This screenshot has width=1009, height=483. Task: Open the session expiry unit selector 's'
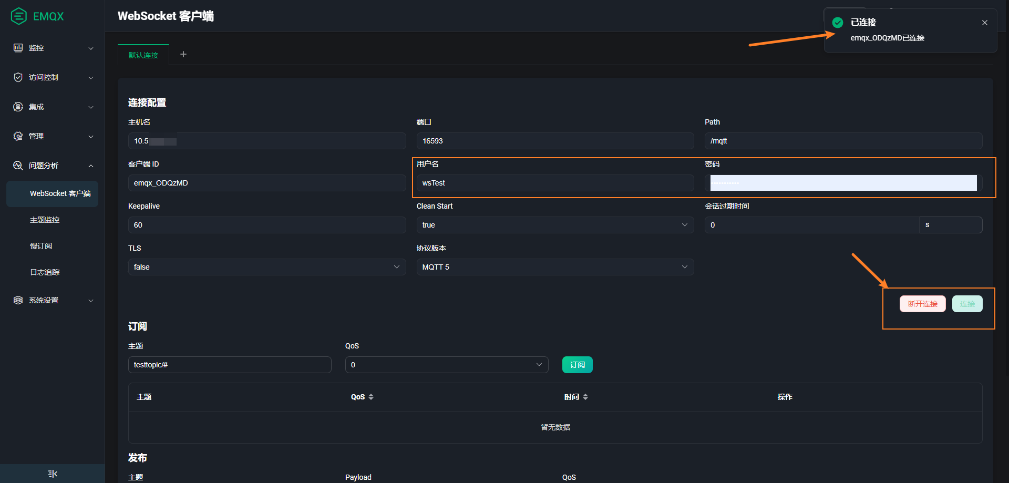tap(951, 225)
